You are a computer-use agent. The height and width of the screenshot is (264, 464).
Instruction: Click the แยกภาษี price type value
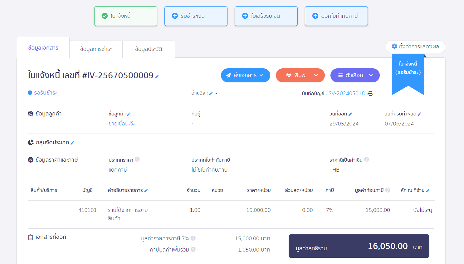click(x=118, y=170)
